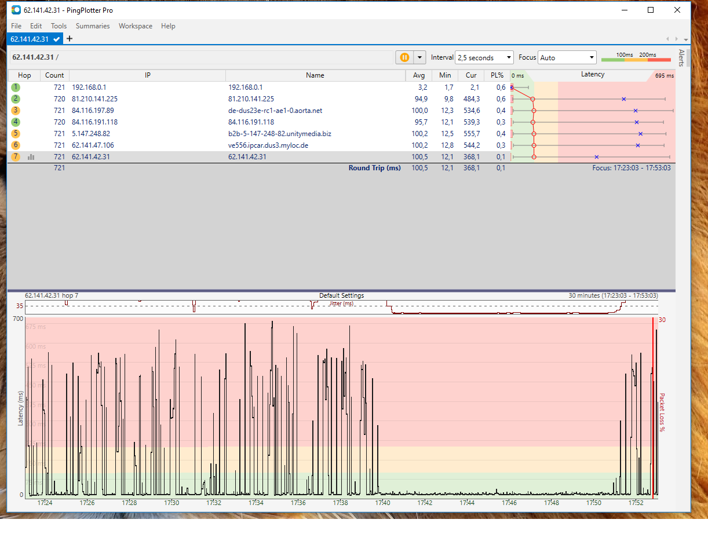
Task: Click the Count column header
Action: click(54, 75)
